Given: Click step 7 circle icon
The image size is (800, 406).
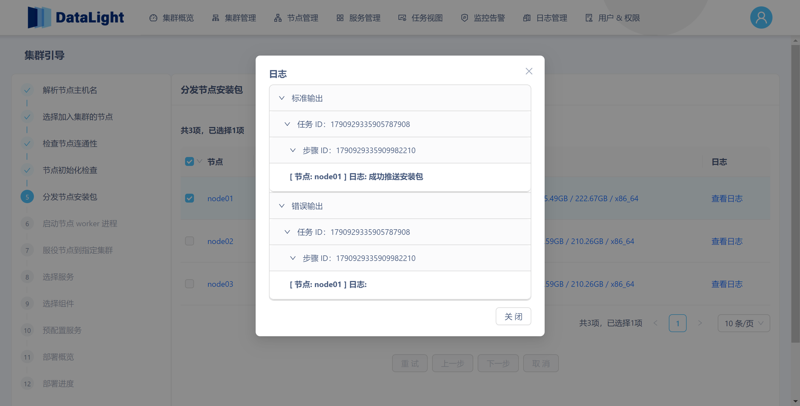Looking at the screenshot, I should [27, 250].
